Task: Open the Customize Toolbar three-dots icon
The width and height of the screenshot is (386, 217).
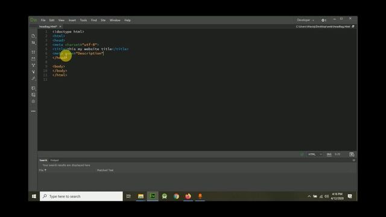Action: point(33,111)
